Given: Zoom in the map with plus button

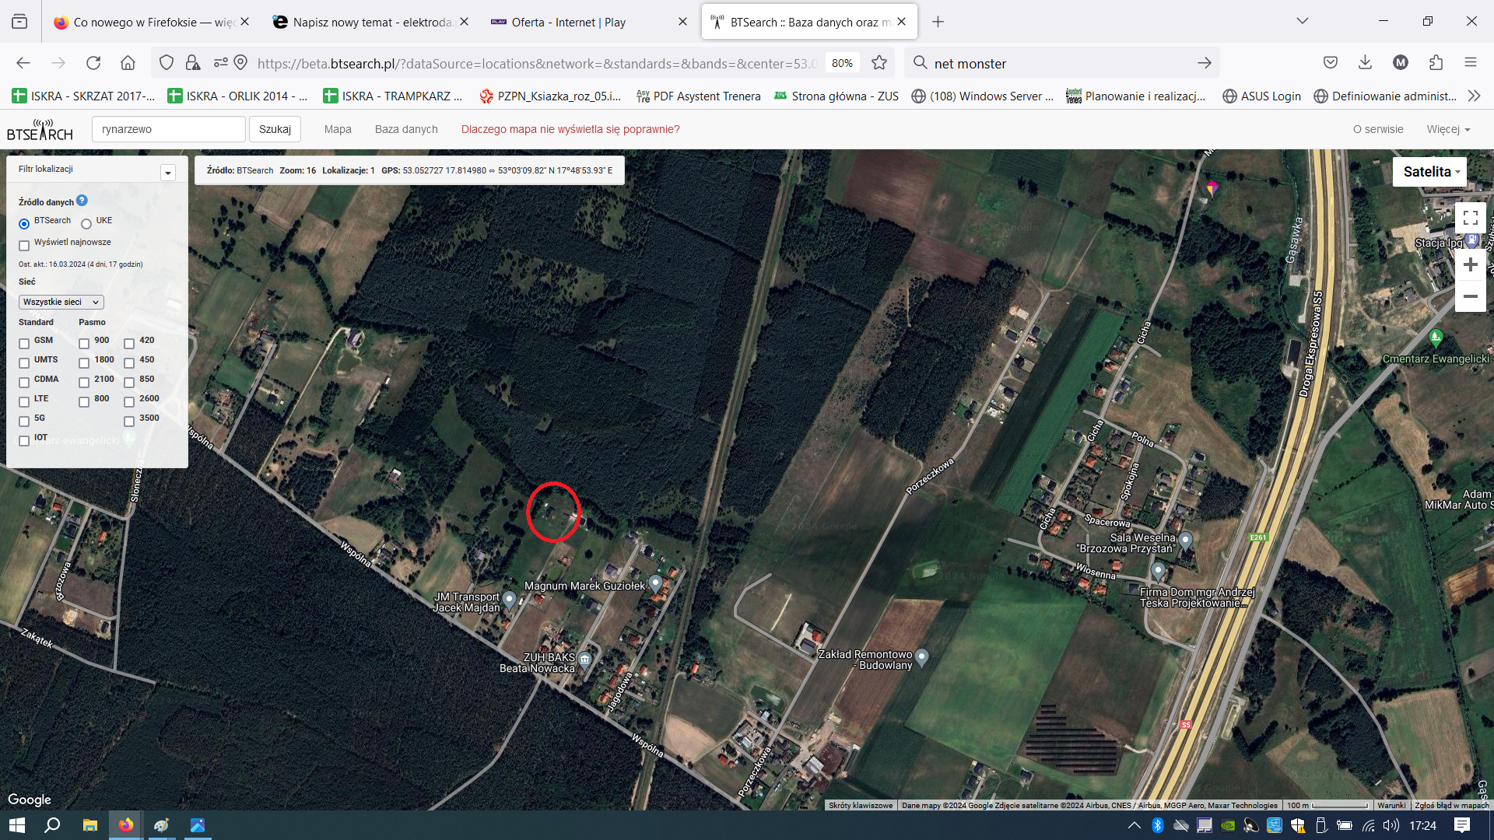Looking at the screenshot, I should (x=1470, y=264).
